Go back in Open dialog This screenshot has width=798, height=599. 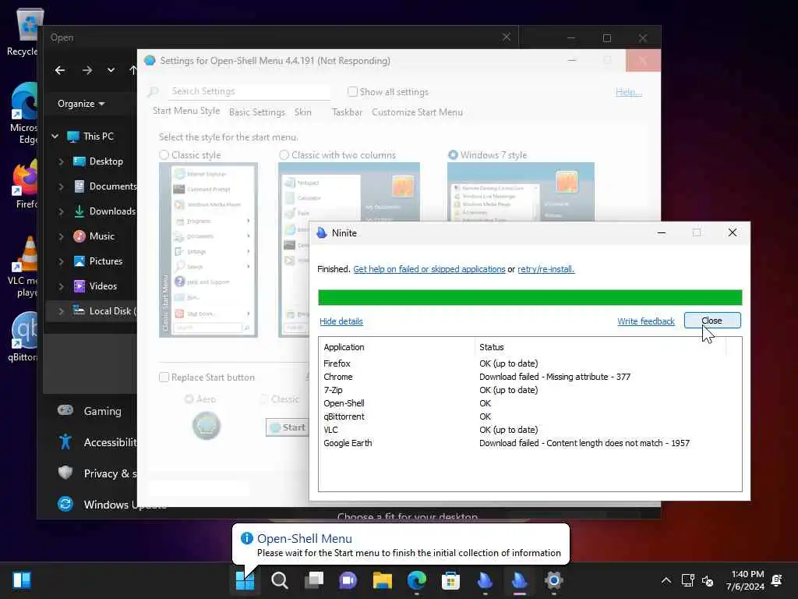(x=60, y=70)
